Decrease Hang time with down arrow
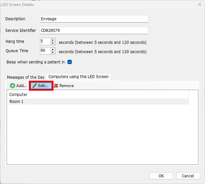The height and width of the screenshot is (184, 205). click(x=53, y=44)
